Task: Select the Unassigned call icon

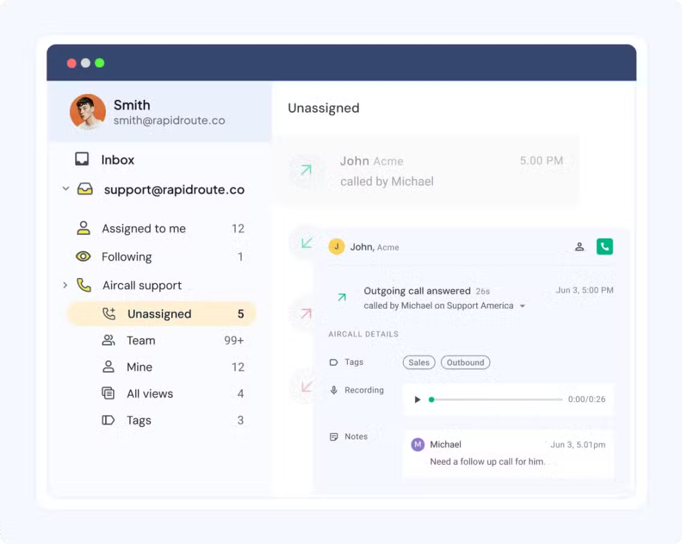Action: pyautogui.click(x=109, y=313)
